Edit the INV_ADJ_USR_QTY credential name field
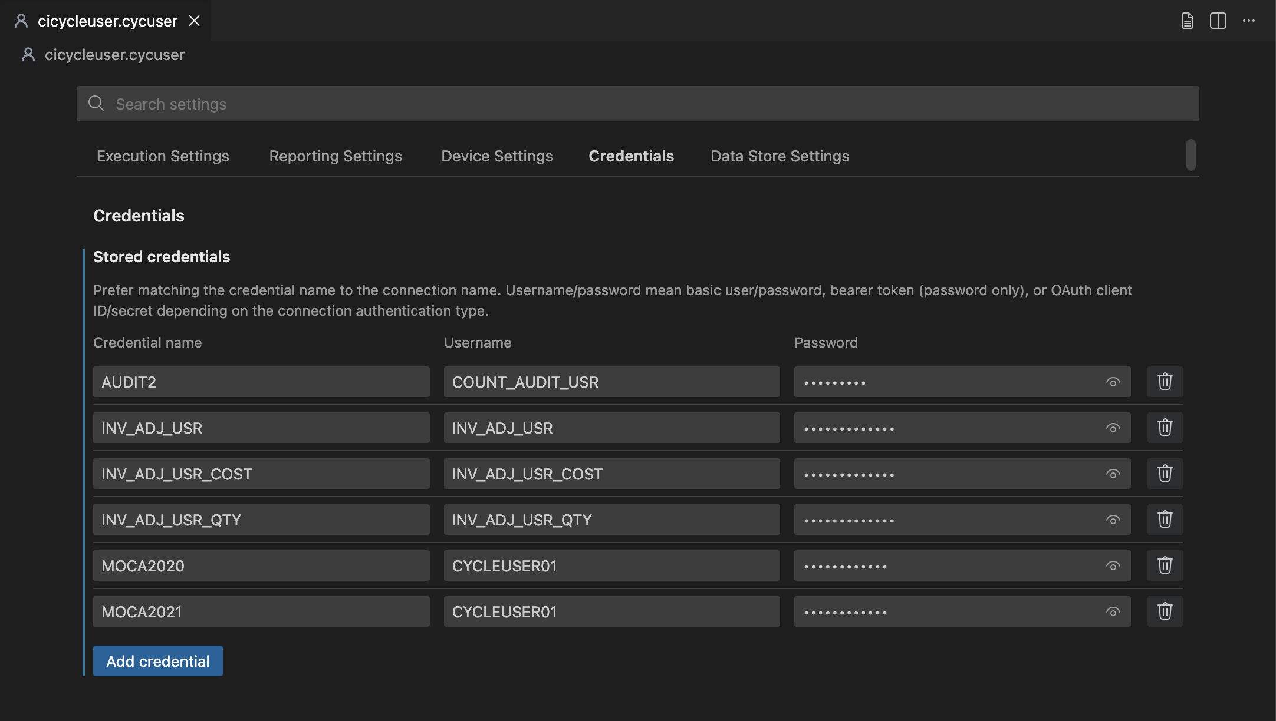This screenshot has height=721, width=1276. (x=261, y=520)
